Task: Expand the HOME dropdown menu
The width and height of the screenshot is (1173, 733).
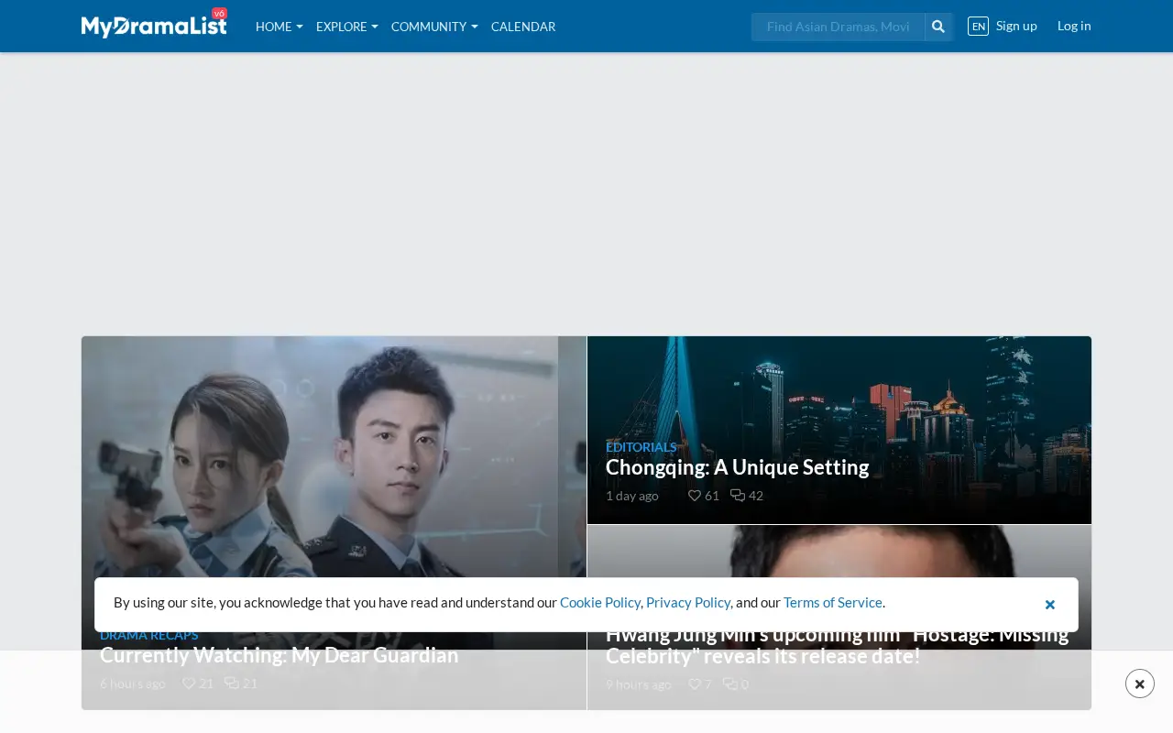Action: (x=280, y=27)
